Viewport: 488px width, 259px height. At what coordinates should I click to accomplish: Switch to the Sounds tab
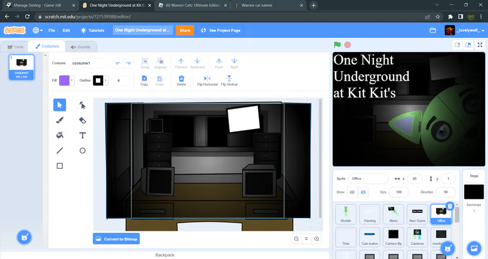[80, 47]
